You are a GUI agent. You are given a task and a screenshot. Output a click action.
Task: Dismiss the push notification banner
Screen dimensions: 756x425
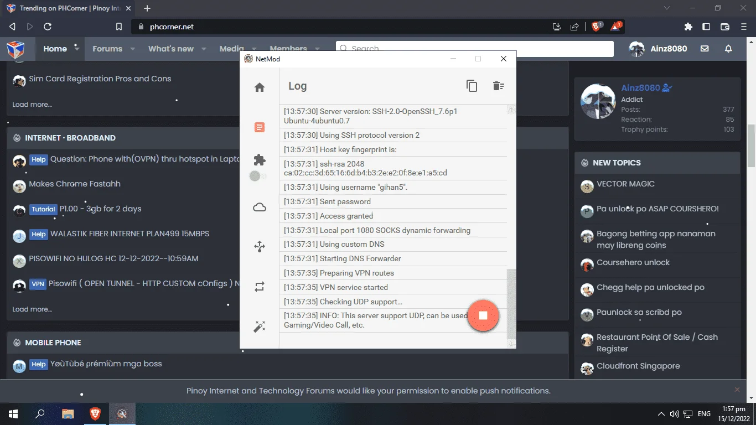coord(737,390)
